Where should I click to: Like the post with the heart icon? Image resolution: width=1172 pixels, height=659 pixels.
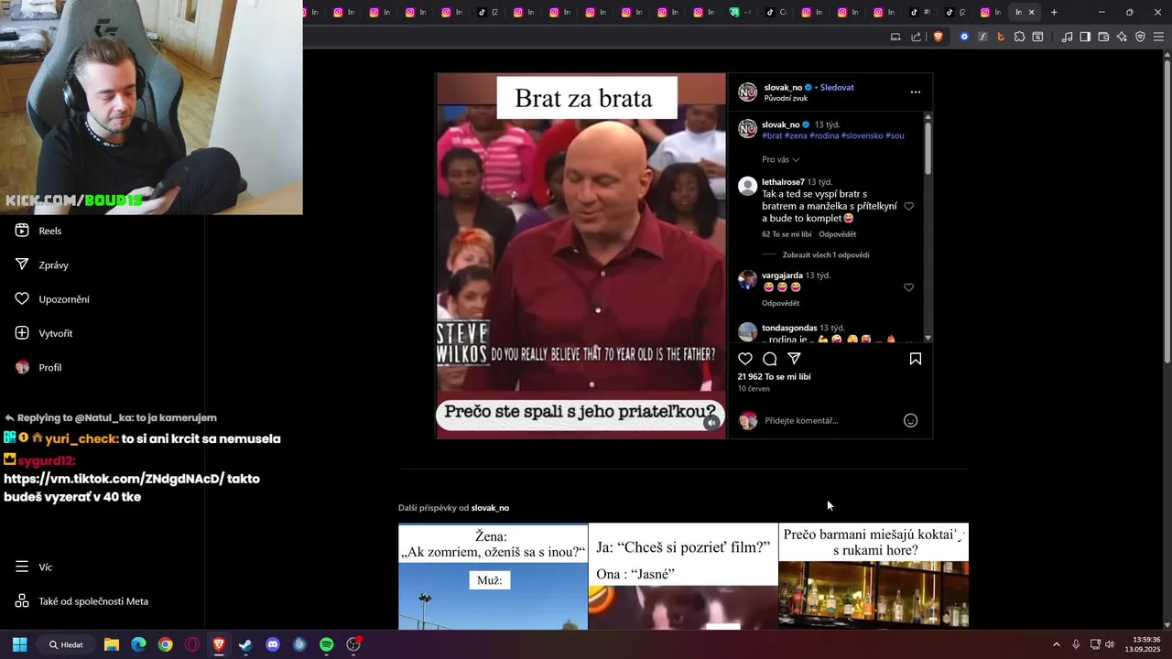coord(745,359)
